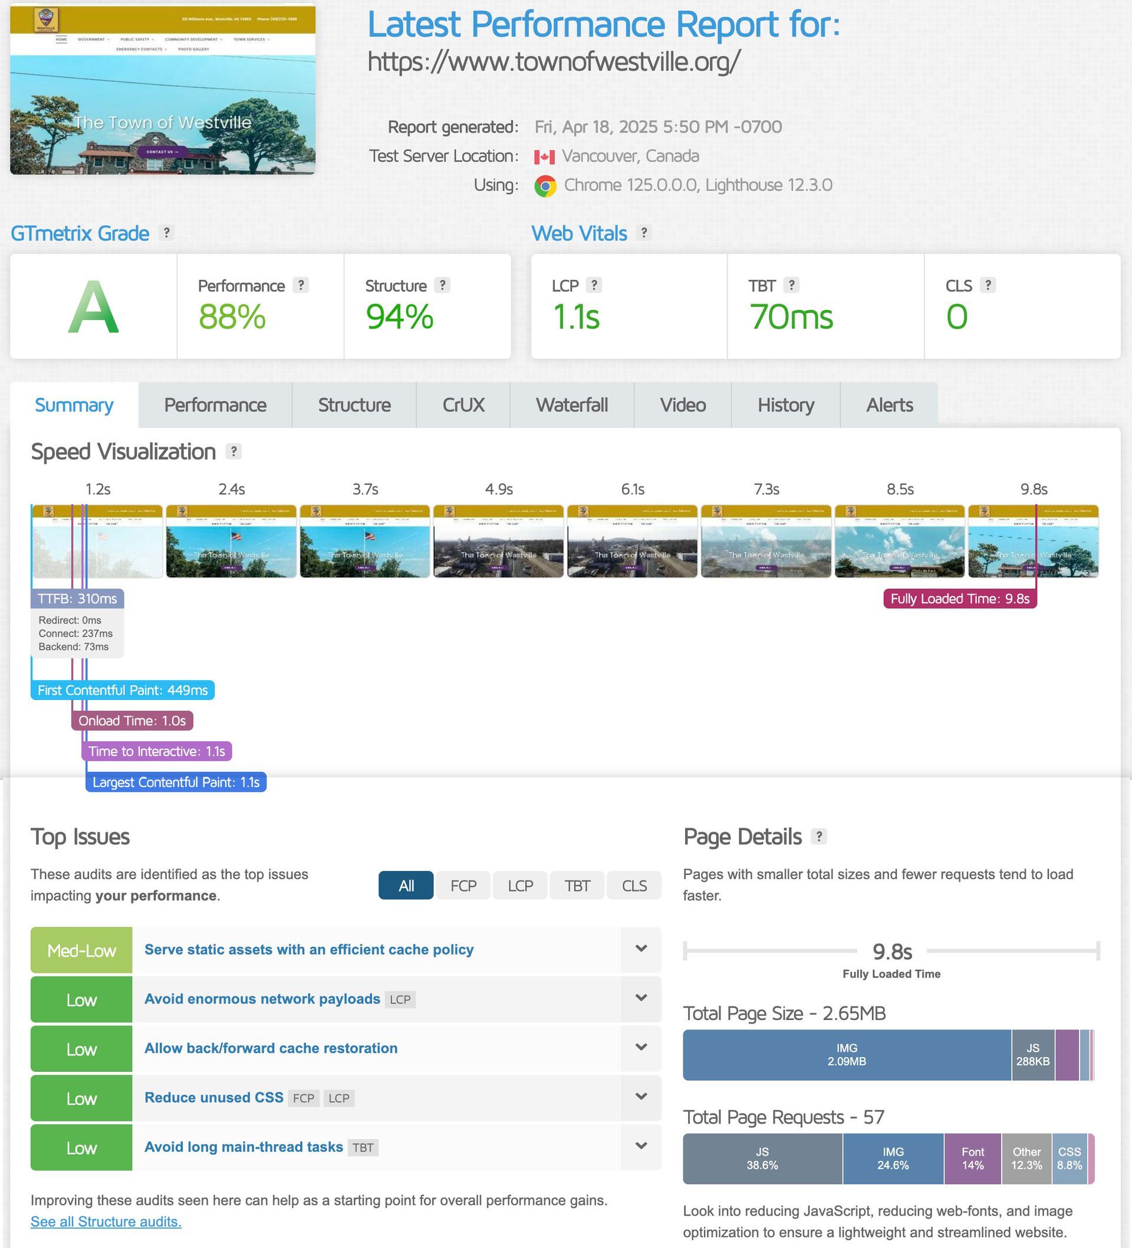Click the Performance score question mark icon
The width and height of the screenshot is (1132, 1248).
tap(301, 285)
